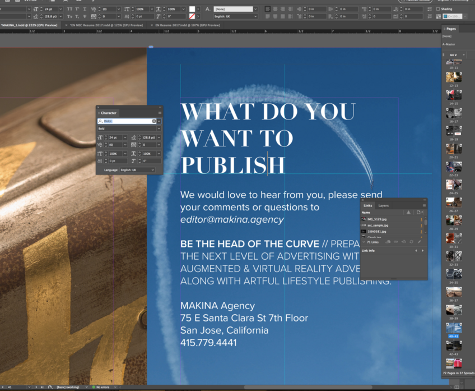This screenshot has height=391, width=475.
Task: Enable the paragraph Shading checkbox
Action: coord(438,9)
